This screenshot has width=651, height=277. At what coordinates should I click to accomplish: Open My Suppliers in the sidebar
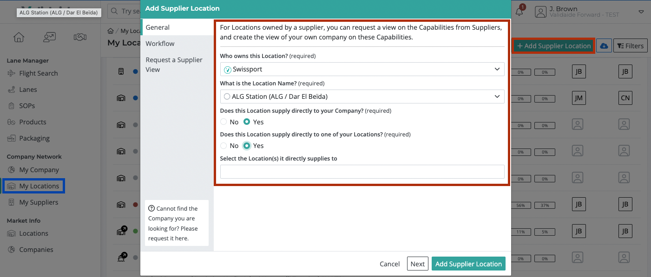coord(39,202)
